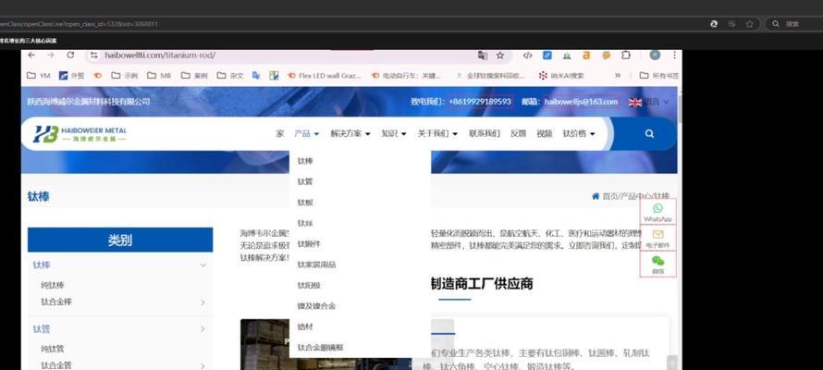Open the 电动自行车 bookmark
The image size is (823, 370).
pyautogui.click(x=406, y=76)
